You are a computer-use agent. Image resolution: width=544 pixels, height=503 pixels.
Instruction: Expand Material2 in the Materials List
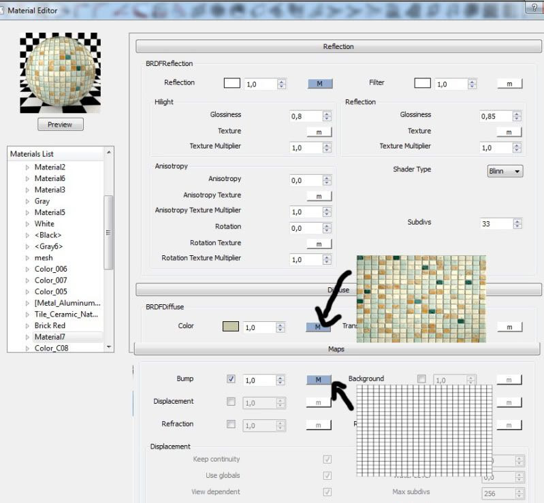(x=27, y=167)
